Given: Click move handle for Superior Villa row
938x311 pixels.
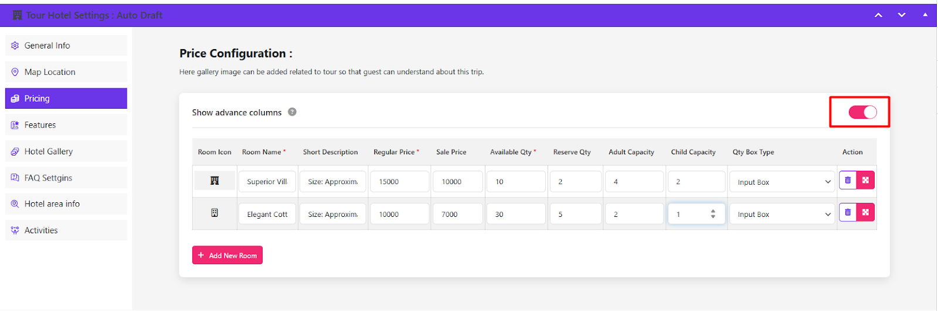Looking at the screenshot, I should [x=865, y=181].
